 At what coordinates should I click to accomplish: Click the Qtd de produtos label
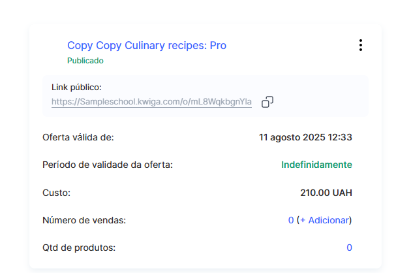(78, 248)
